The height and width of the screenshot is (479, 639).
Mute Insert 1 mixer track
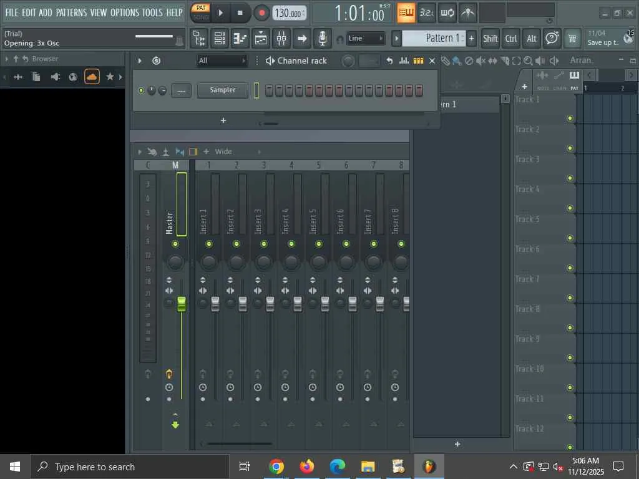(209, 244)
